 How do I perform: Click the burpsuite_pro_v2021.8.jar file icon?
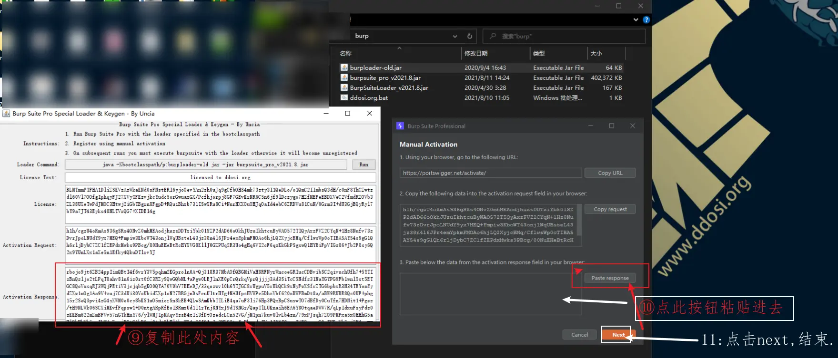click(x=344, y=77)
